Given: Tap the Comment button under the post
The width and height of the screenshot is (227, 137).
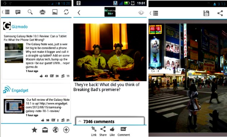Looking at the screenshot, I should (124, 131).
